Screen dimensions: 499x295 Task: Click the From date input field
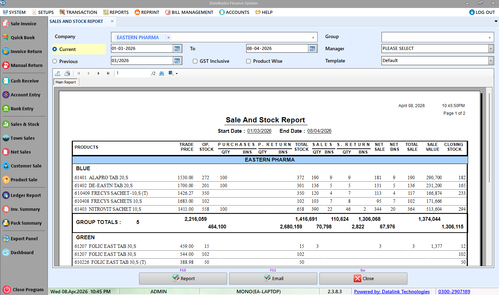[x=142, y=49]
